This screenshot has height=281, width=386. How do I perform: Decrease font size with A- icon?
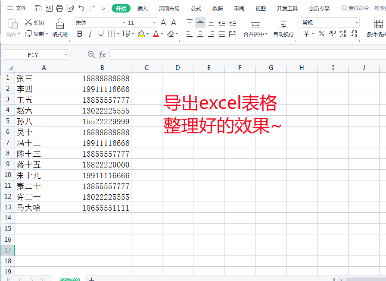[x=174, y=23]
